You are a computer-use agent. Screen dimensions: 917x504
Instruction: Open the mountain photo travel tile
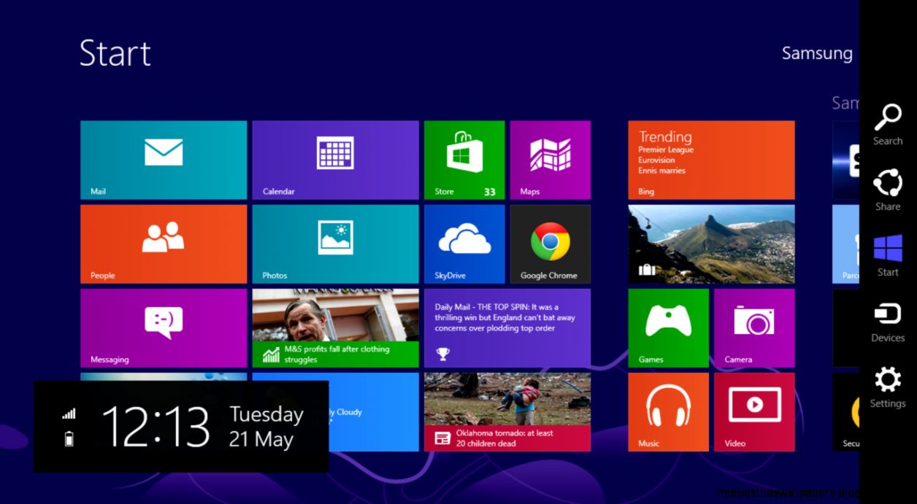tap(711, 244)
